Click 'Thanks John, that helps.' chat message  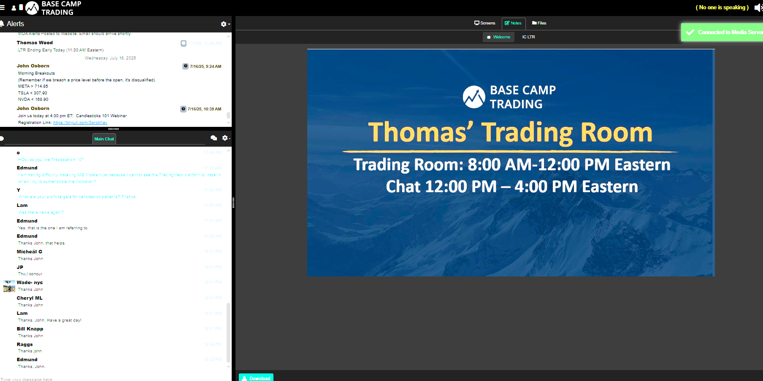(42, 243)
